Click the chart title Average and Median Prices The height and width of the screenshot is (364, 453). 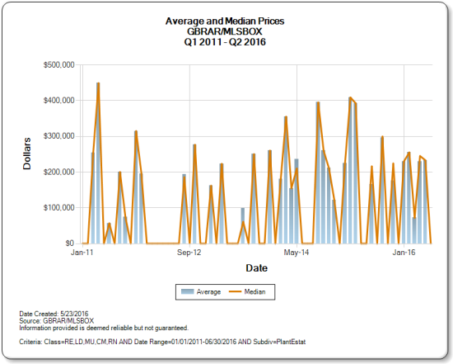(225, 21)
